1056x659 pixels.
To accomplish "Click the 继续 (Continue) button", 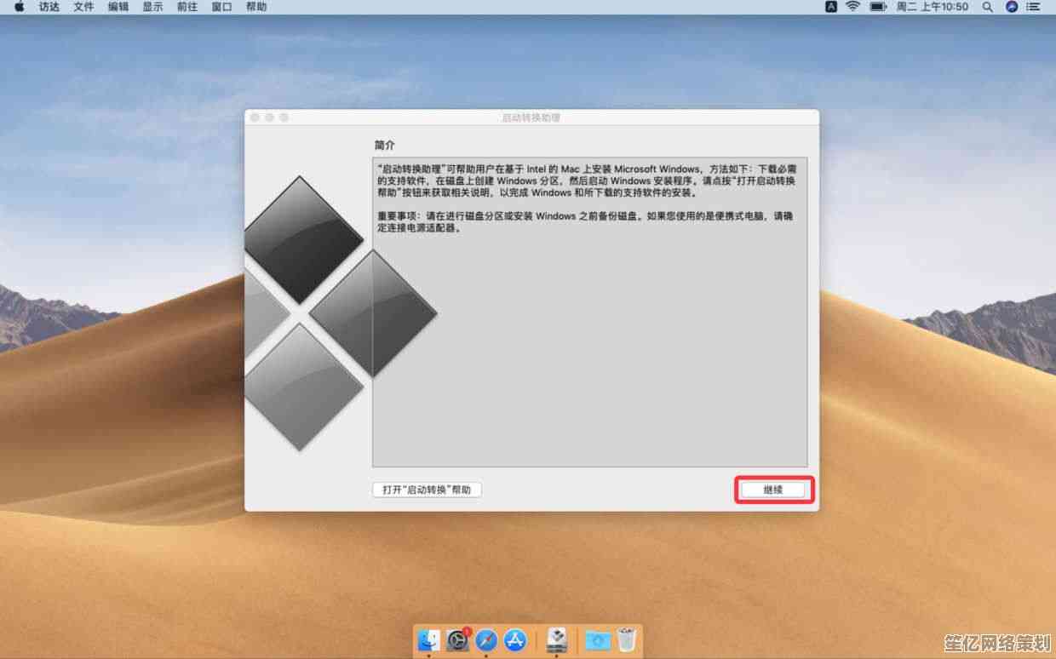I will 772,490.
